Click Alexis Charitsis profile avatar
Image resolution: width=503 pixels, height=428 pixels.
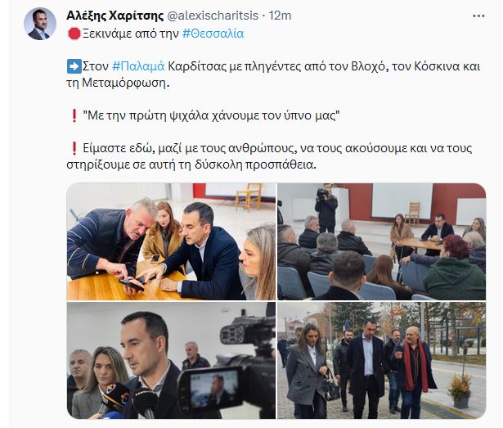pyautogui.click(x=40, y=24)
